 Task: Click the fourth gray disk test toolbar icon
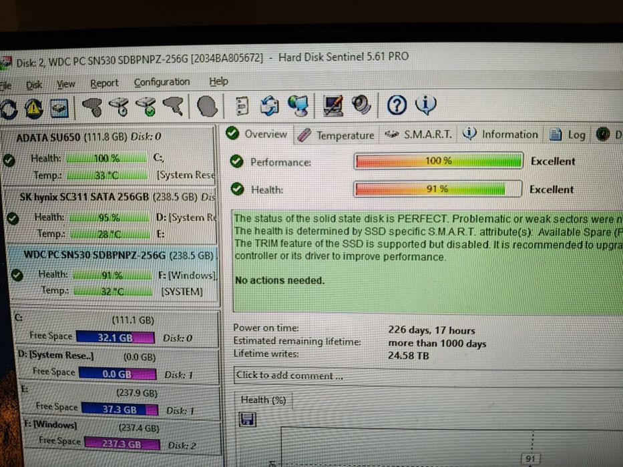(x=174, y=107)
